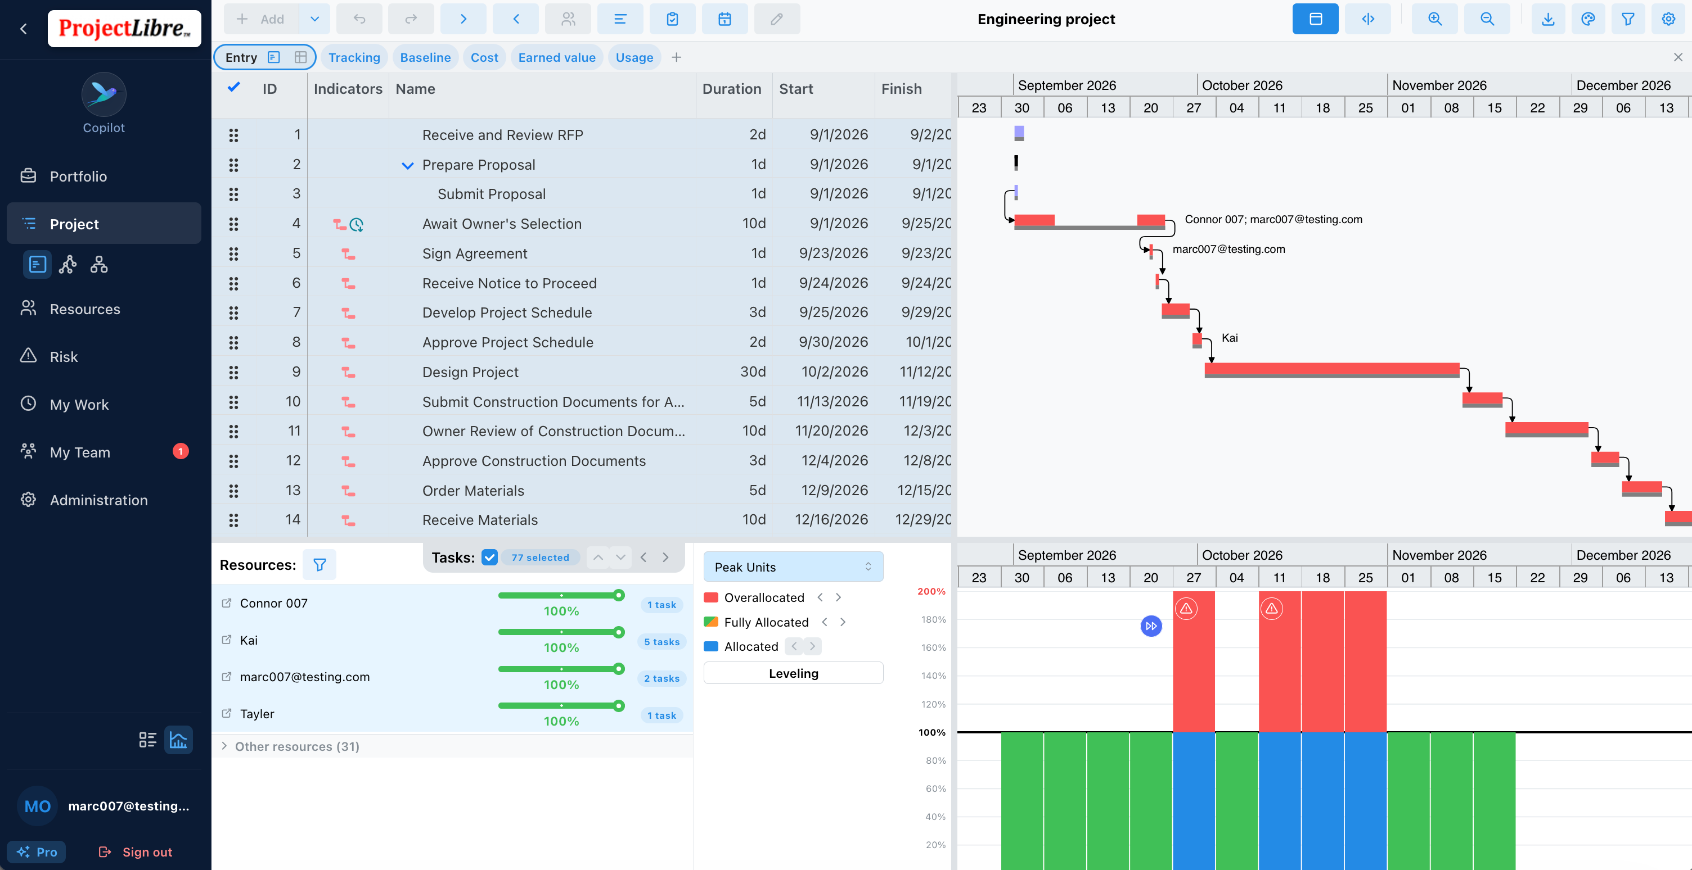Open the Peak Units dropdown
Screen dimensions: 1692x870
(793, 567)
